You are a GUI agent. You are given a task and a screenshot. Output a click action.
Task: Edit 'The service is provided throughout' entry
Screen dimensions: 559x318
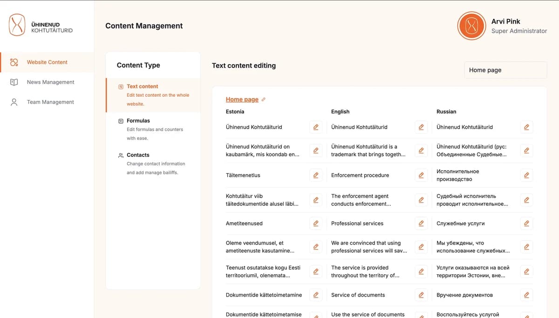pos(421,272)
